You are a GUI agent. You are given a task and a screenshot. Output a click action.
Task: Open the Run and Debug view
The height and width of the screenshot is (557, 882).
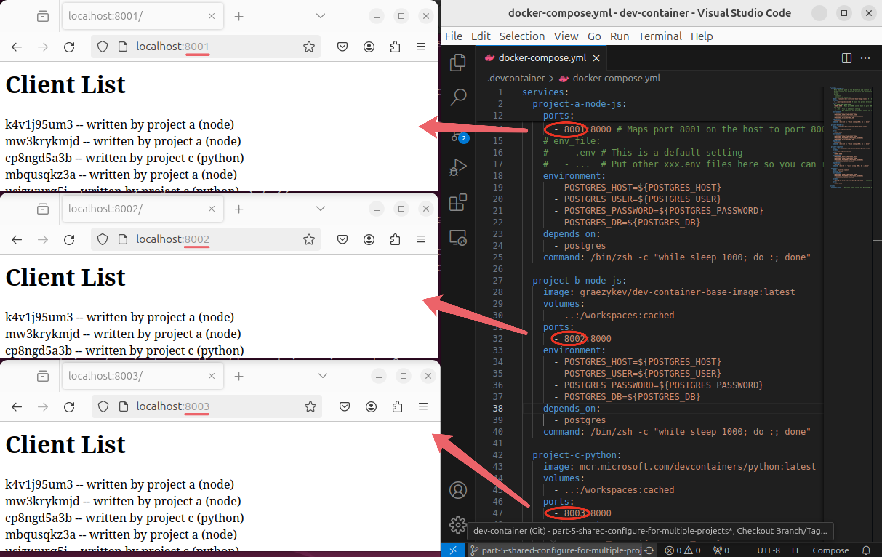(457, 167)
